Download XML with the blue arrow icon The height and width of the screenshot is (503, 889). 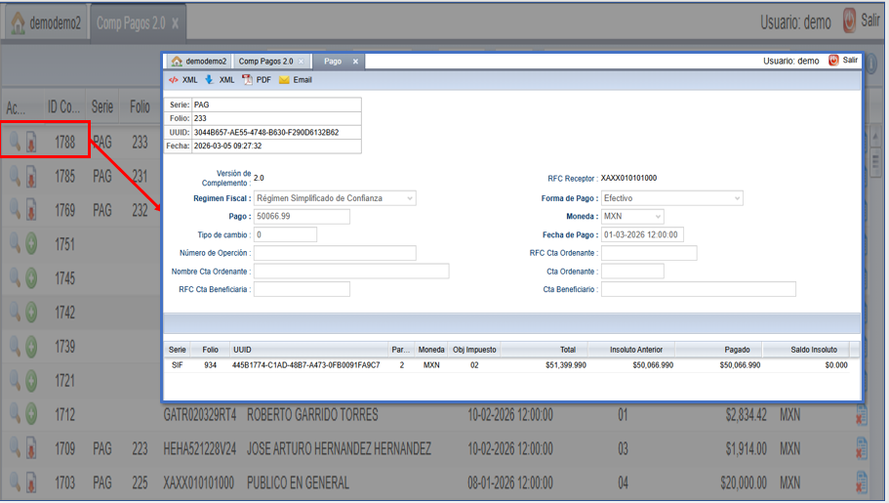209,80
